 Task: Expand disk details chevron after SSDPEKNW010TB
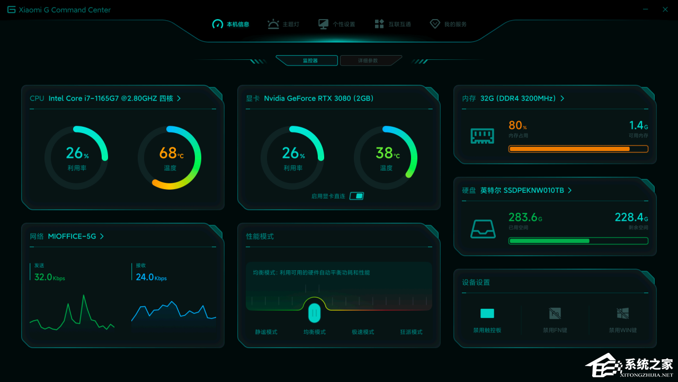click(x=569, y=190)
